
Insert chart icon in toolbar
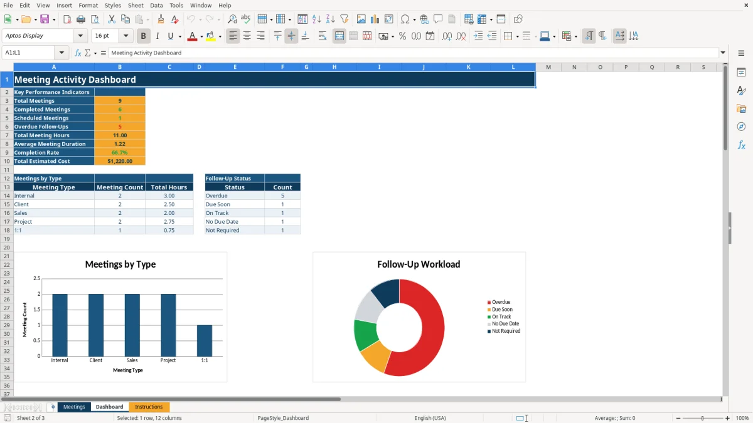click(x=375, y=19)
